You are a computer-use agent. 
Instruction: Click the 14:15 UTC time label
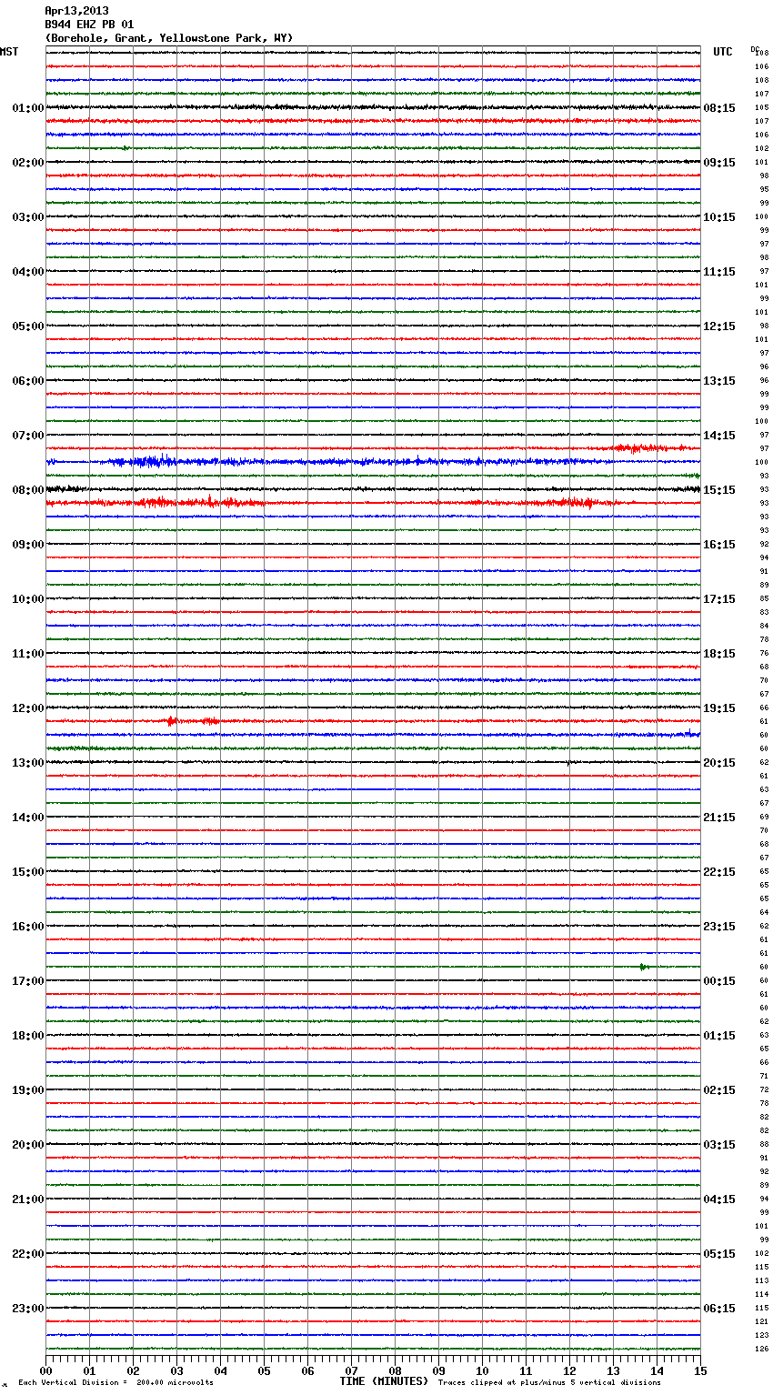pos(719,436)
